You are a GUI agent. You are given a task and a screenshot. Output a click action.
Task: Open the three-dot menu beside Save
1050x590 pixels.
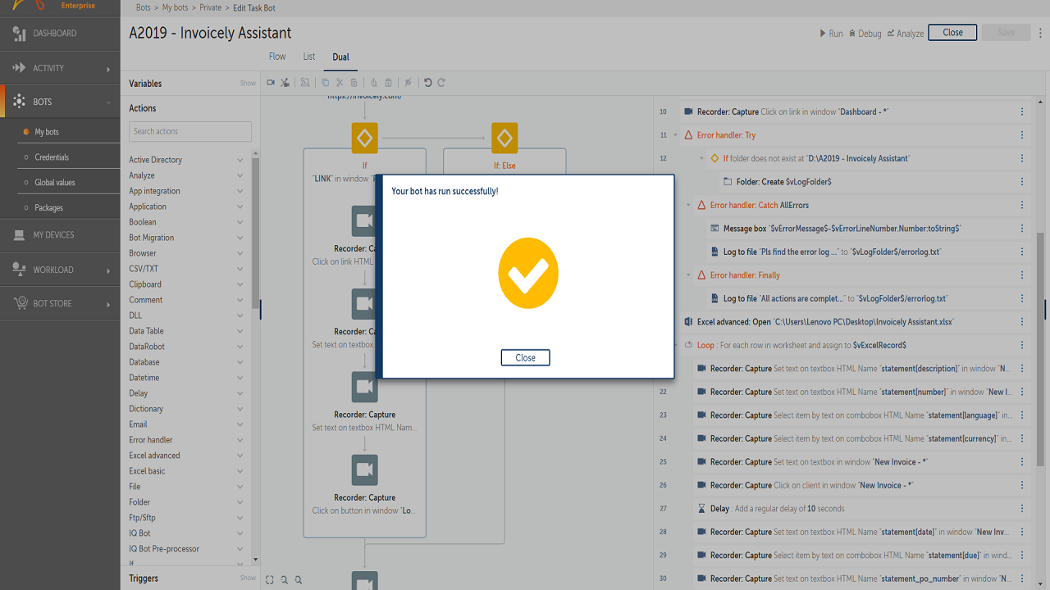pos(1040,33)
